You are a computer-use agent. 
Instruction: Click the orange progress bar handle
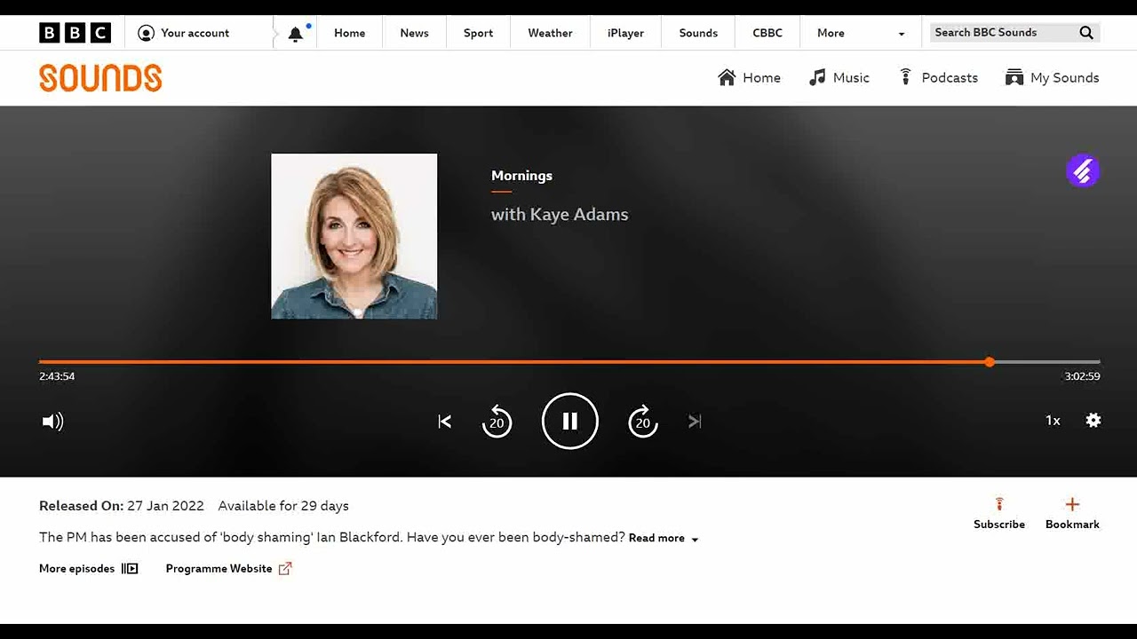(990, 362)
